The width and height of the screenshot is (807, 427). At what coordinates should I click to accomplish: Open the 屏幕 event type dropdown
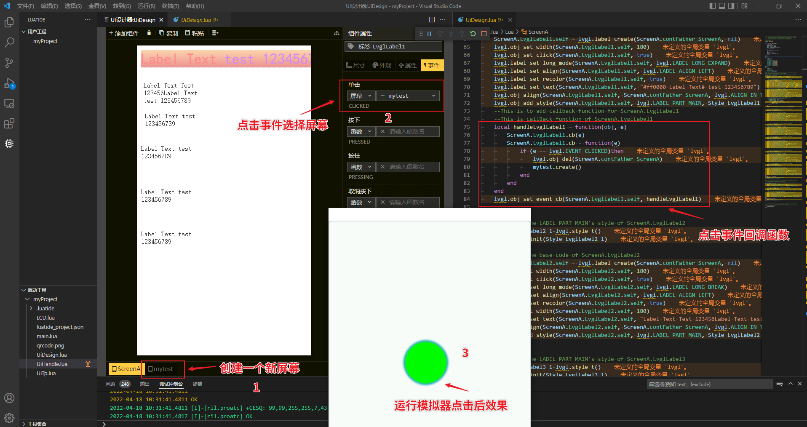pyautogui.click(x=361, y=96)
